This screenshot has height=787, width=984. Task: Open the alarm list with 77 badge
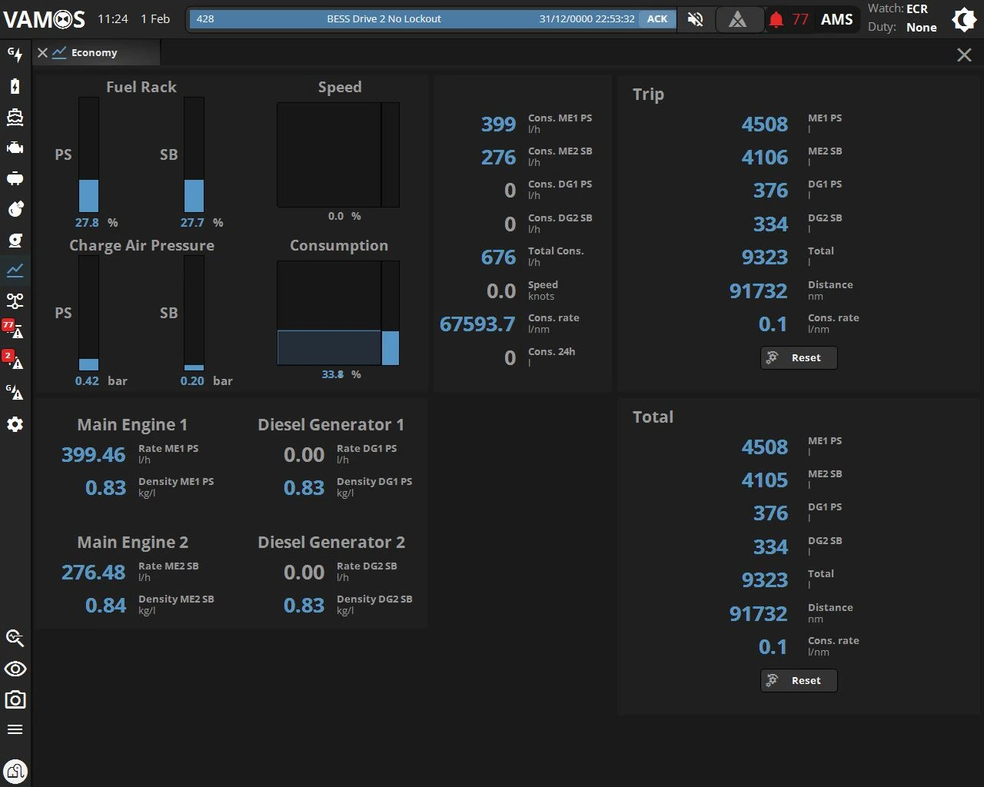[x=13, y=330]
